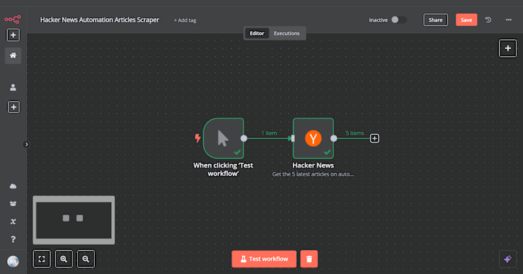
Task: Open the personal user icon in sidebar
Action: 13,87
